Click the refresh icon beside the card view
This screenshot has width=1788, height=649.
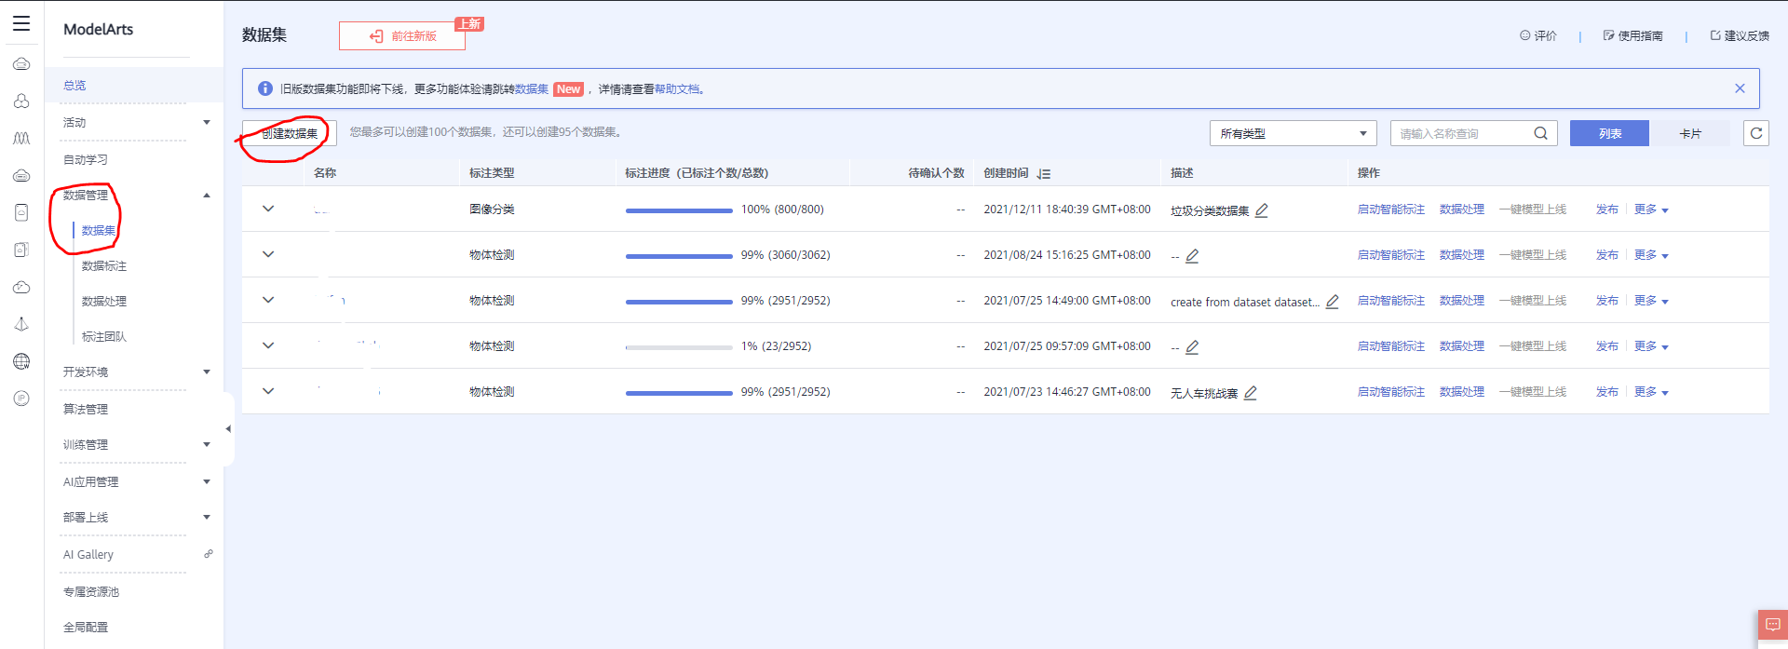1755,133
